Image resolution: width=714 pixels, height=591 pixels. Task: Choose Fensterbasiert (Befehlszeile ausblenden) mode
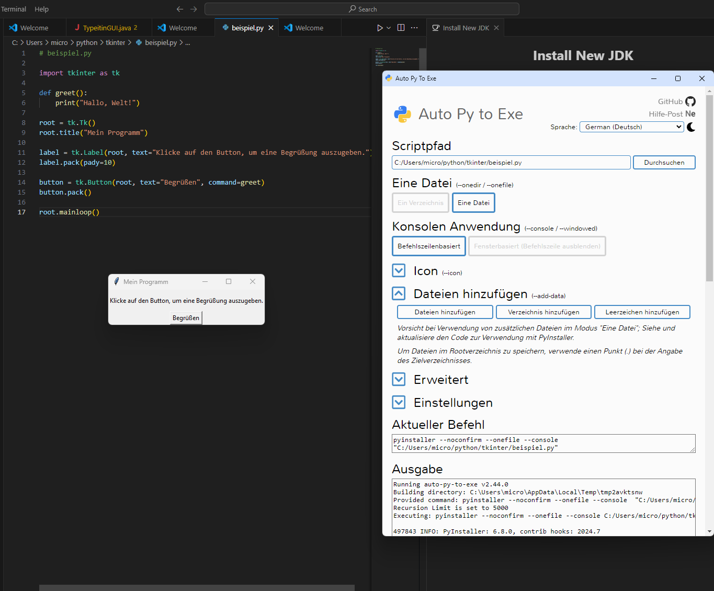click(x=537, y=246)
